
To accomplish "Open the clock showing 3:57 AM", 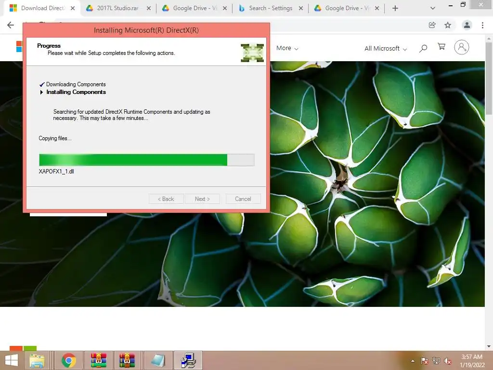I will [x=472, y=361].
